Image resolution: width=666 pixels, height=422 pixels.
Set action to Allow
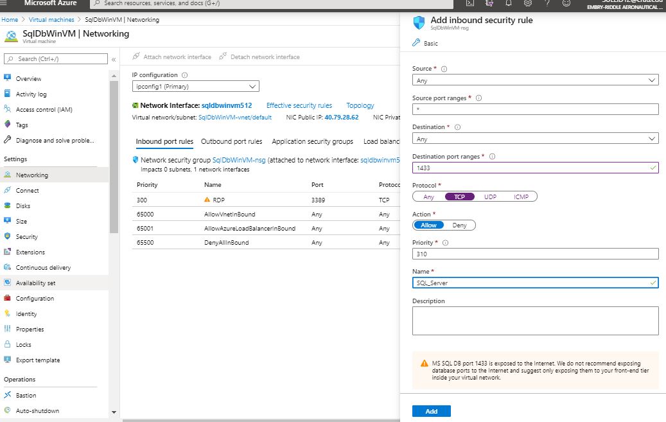pos(428,225)
